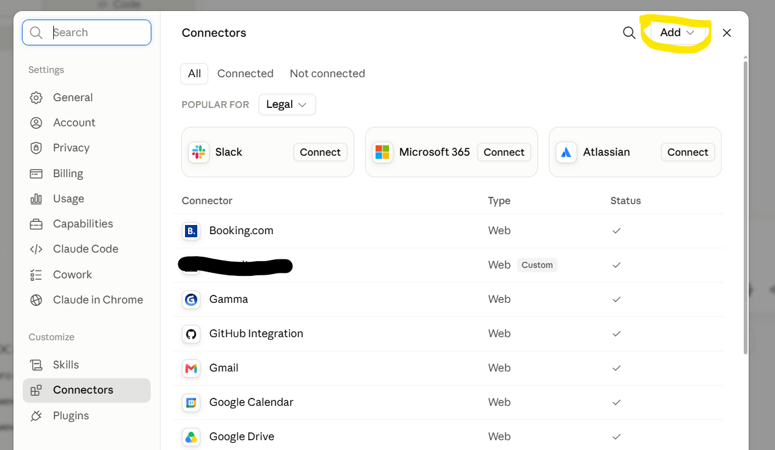This screenshot has width=775, height=450.
Task: Open the Billing section
Action: (86, 174)
